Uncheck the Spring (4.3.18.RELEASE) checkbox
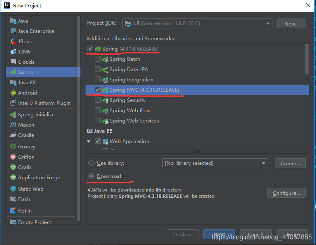316x245 pixels. tap(90, 49)
